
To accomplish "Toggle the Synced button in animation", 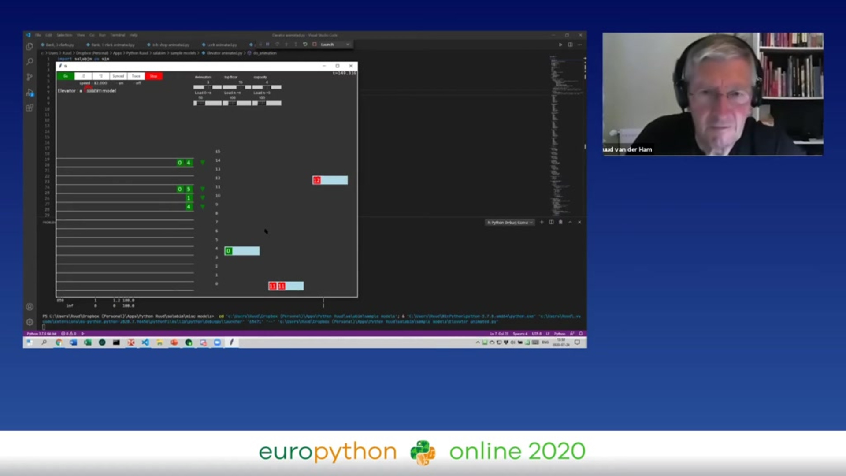I will tap(118, 76).
